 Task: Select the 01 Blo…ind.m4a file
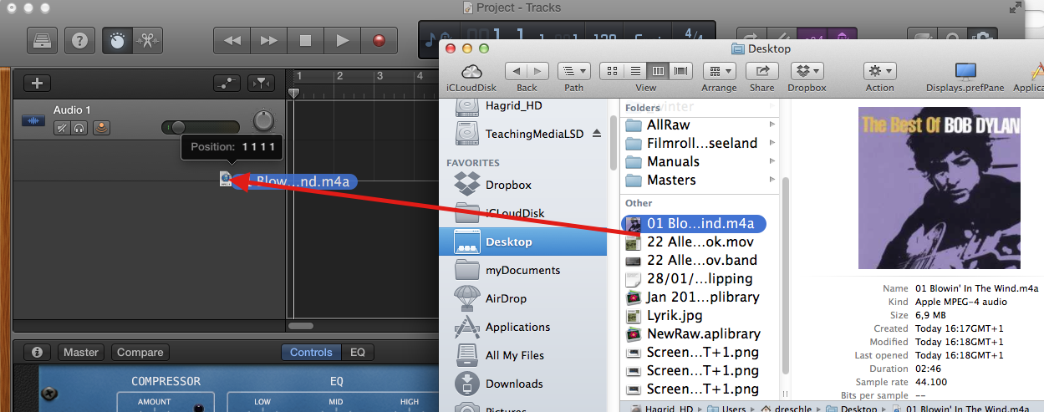(695, 223)
